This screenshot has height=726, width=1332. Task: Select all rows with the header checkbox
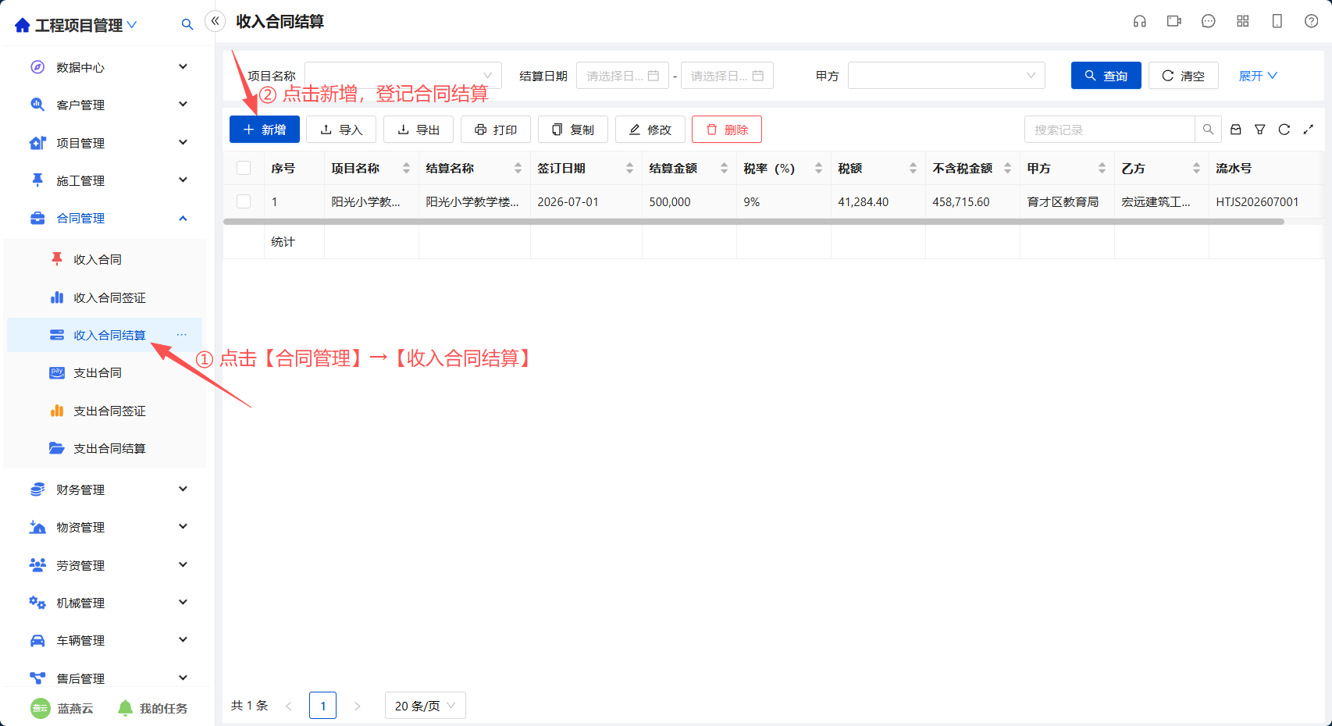(244, 168)
